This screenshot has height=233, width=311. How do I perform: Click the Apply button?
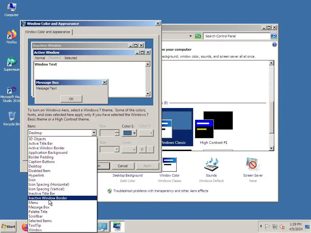[148, 166]
